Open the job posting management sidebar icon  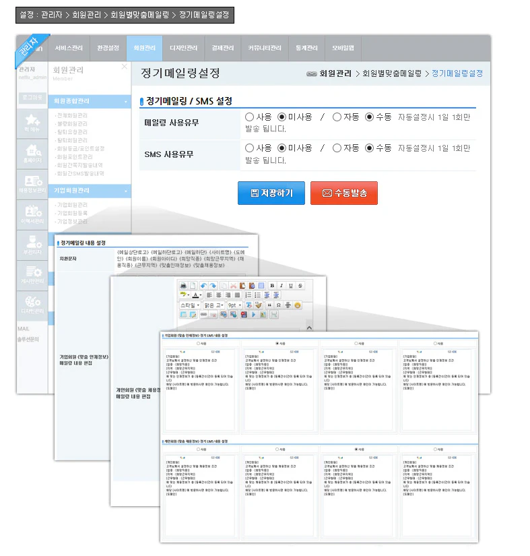point(32,184)
